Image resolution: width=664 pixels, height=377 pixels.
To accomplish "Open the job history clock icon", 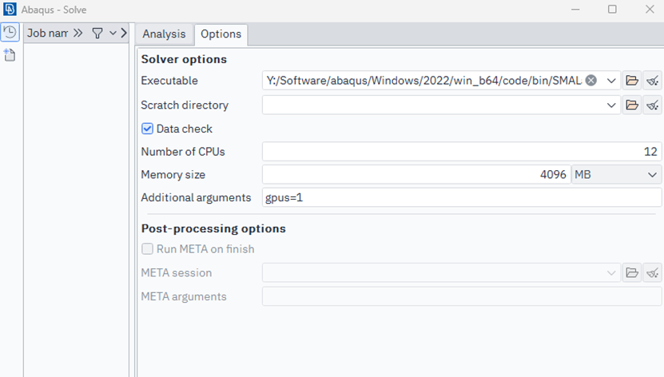I will [10, 33].
